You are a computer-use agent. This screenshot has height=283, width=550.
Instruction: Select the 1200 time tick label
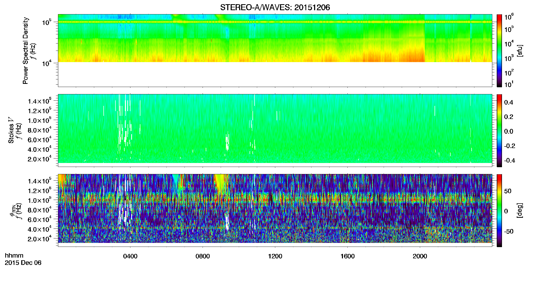tap(275, 256)
